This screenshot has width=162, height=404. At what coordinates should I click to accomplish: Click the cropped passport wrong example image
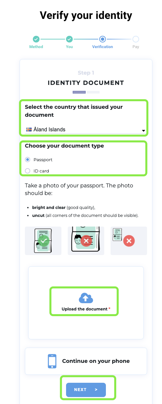coord(86,241)
